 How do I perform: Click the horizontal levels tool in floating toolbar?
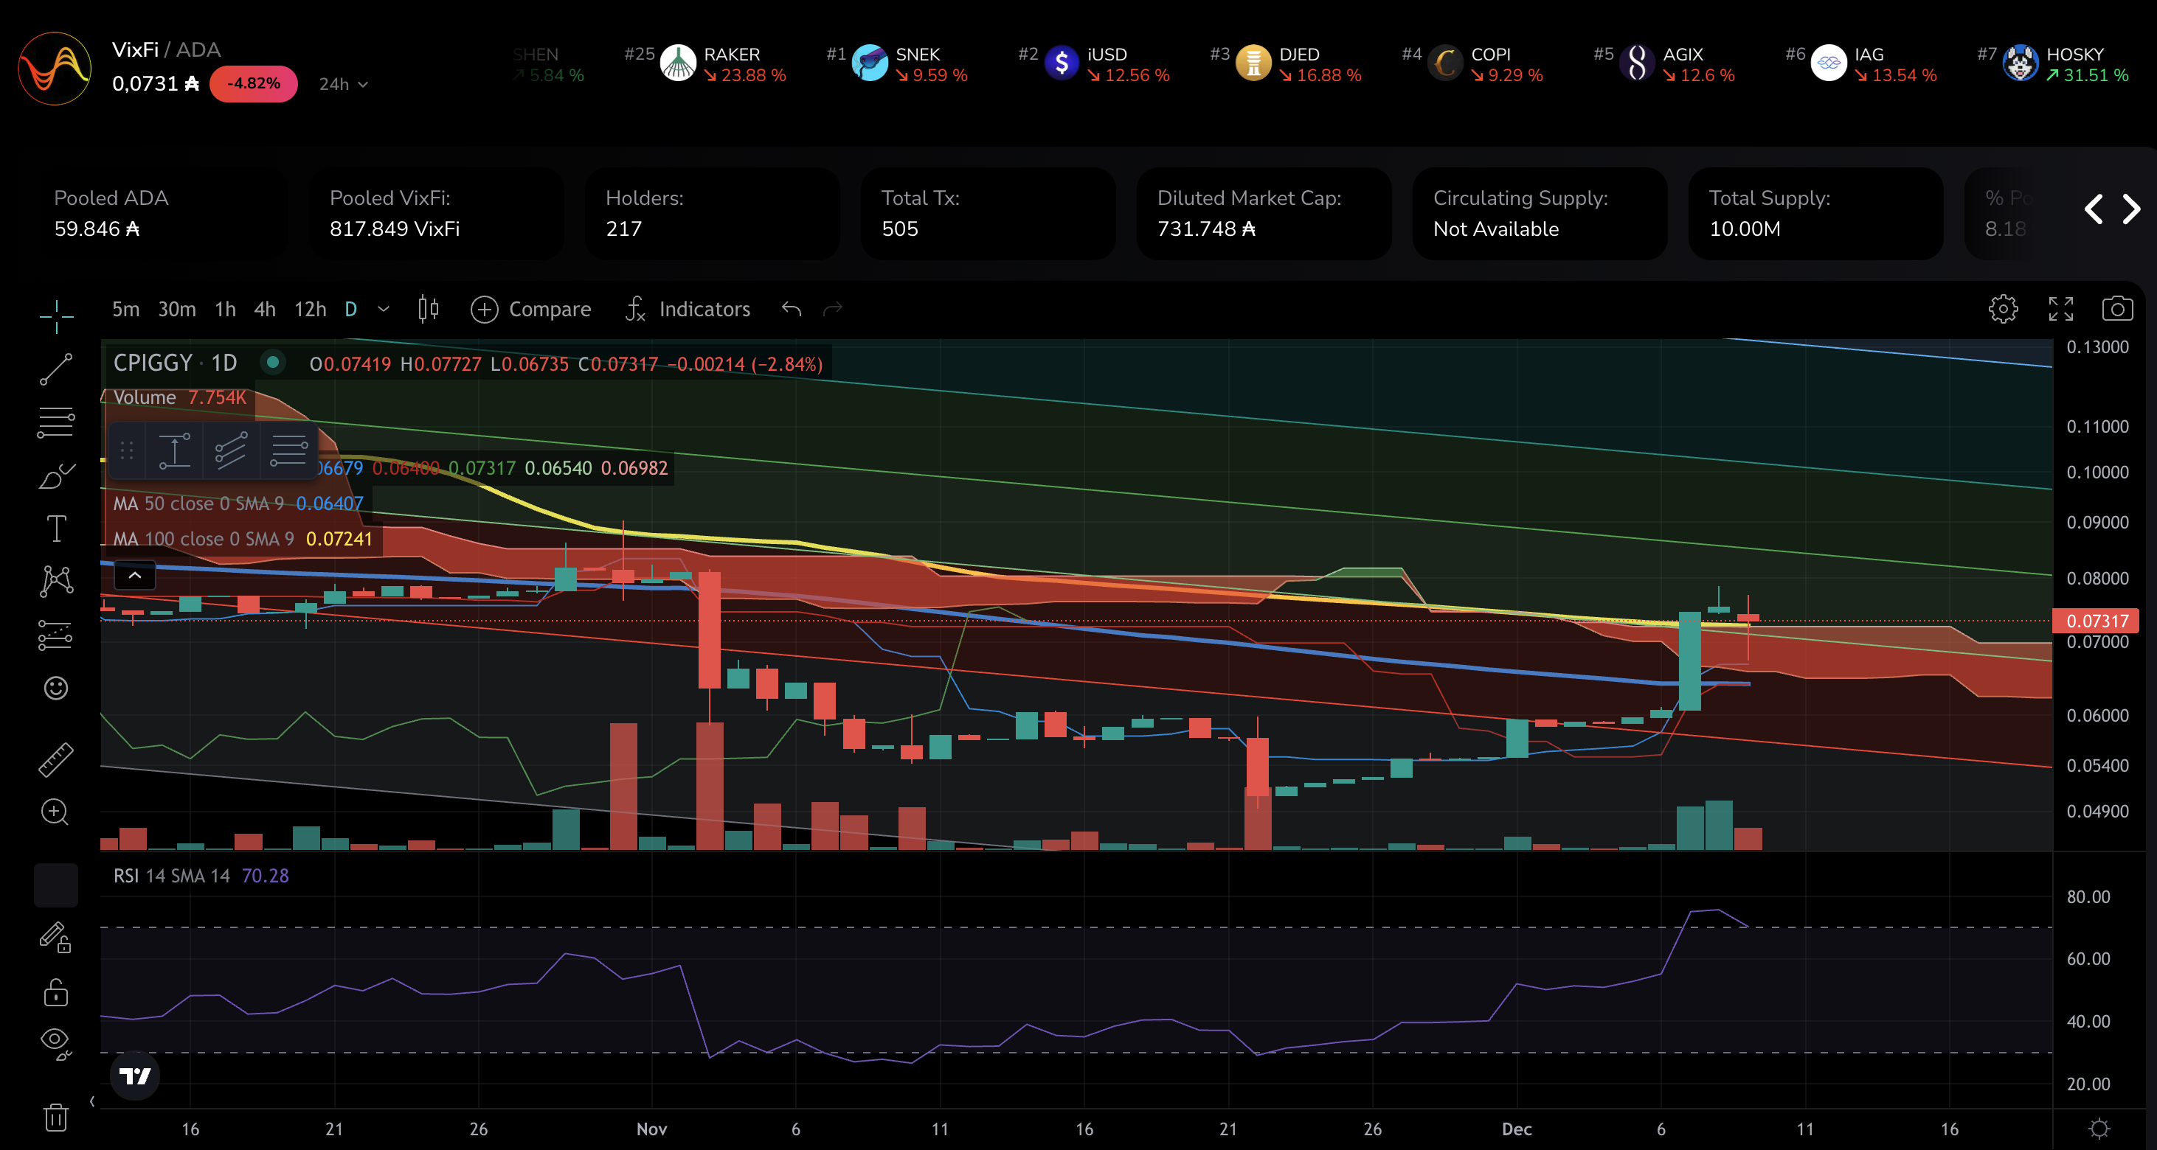pos(289,451)
